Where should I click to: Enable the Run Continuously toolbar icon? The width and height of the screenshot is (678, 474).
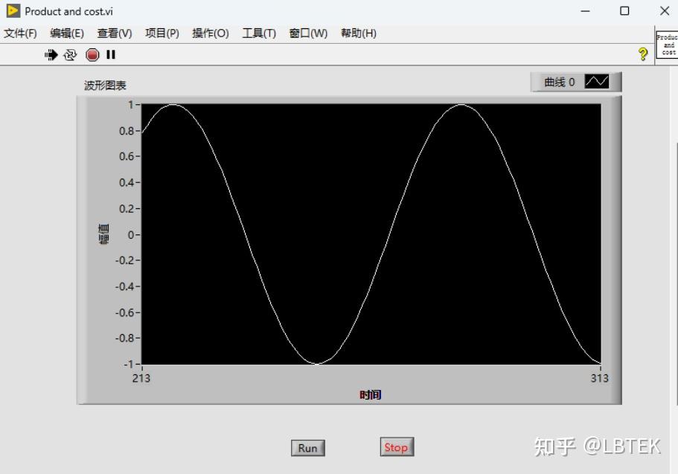click(70, 54)
